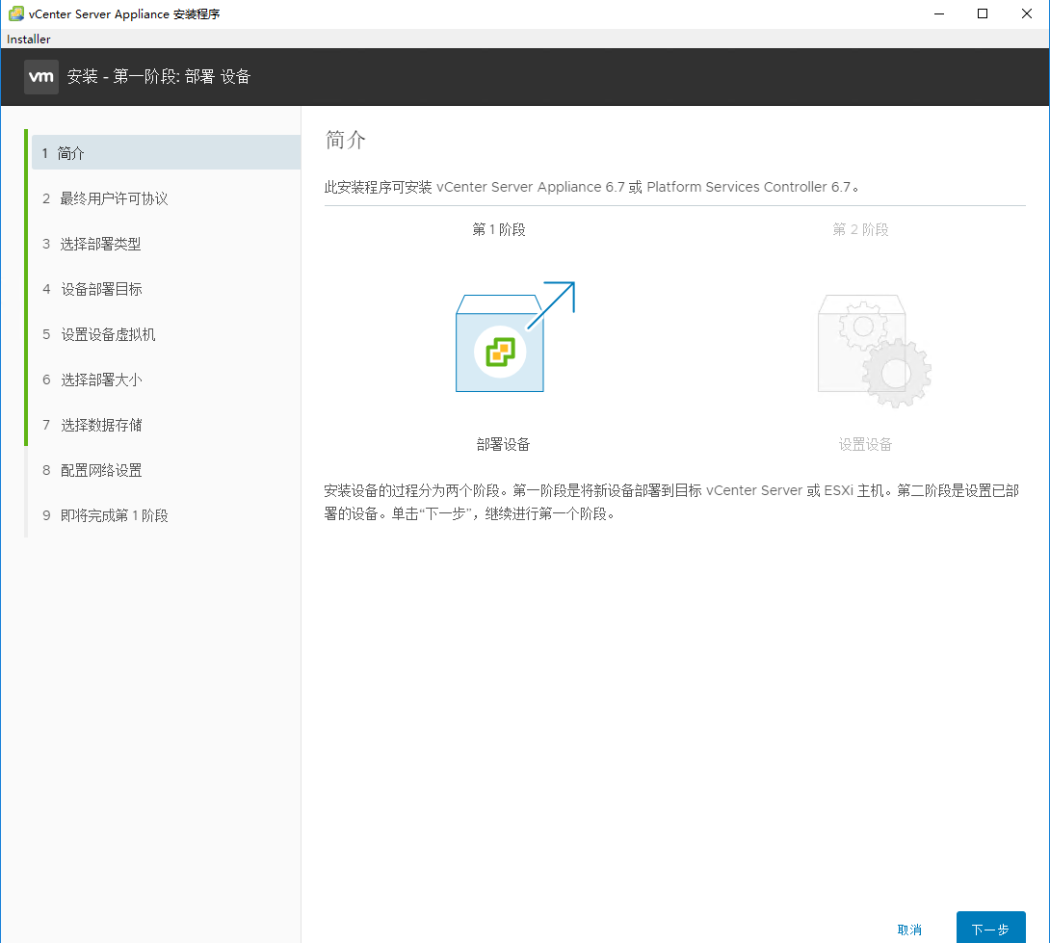
Task: Select step 1 简介 in sidebar
Action: coord(166,153)
